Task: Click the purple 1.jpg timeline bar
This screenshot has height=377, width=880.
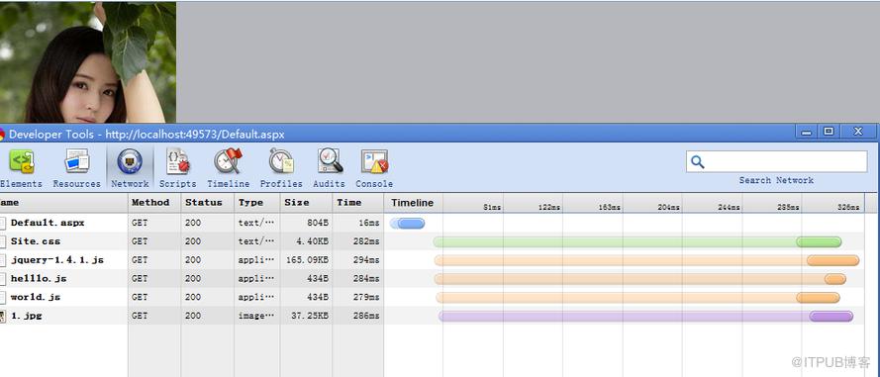Action: [x=645, y=317]
